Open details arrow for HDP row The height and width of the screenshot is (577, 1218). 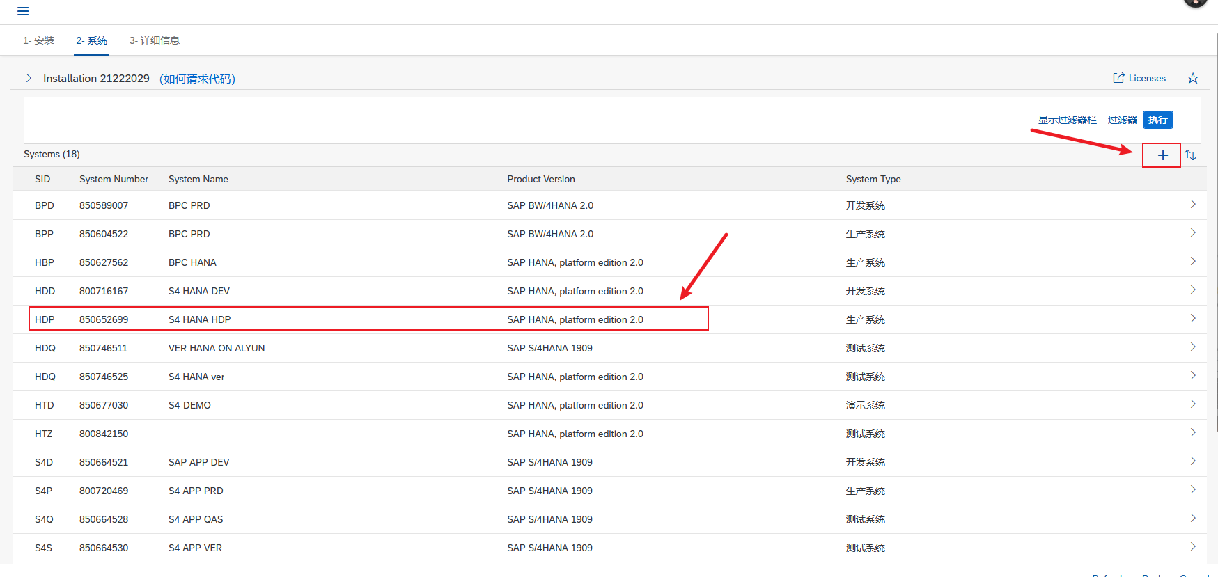click(x=1192, y=319)
